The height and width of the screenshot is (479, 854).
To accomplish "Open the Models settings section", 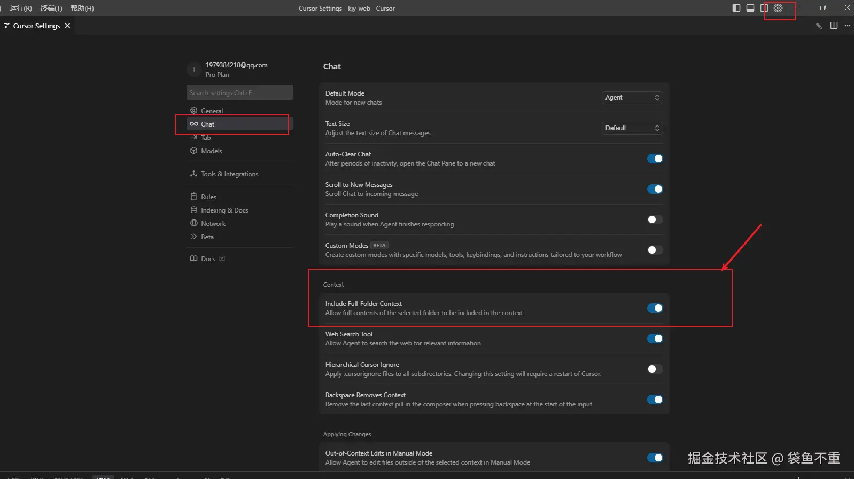I will click(211, 151).
